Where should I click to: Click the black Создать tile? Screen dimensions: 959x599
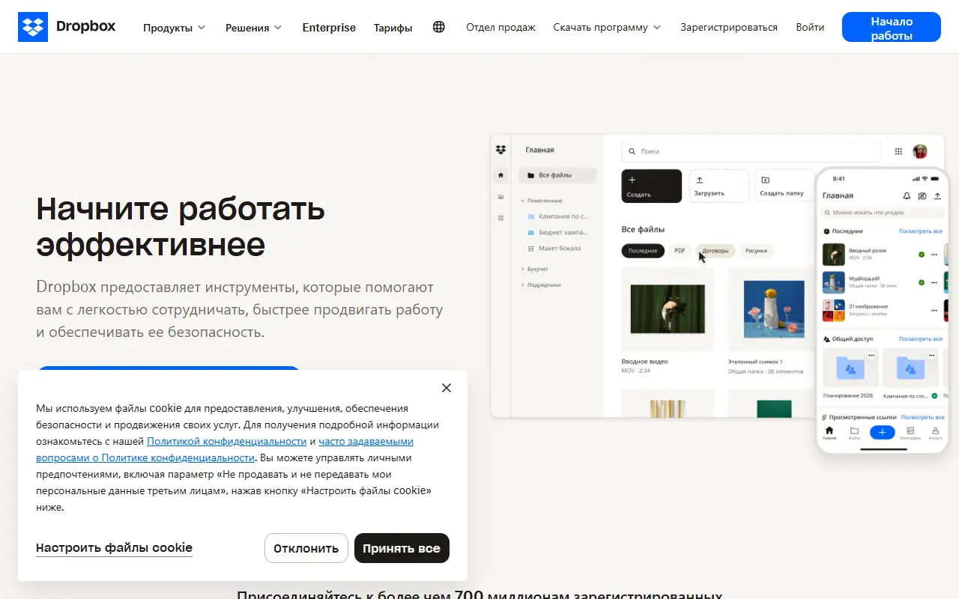651,186
